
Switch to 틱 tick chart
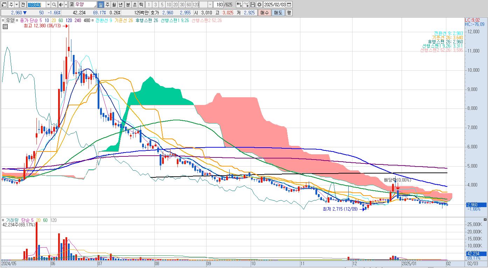[x=141, y=5]
